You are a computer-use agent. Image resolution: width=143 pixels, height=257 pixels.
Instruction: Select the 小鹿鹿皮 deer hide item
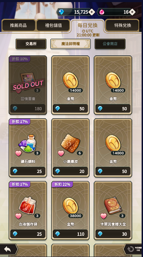coord(70,143)
